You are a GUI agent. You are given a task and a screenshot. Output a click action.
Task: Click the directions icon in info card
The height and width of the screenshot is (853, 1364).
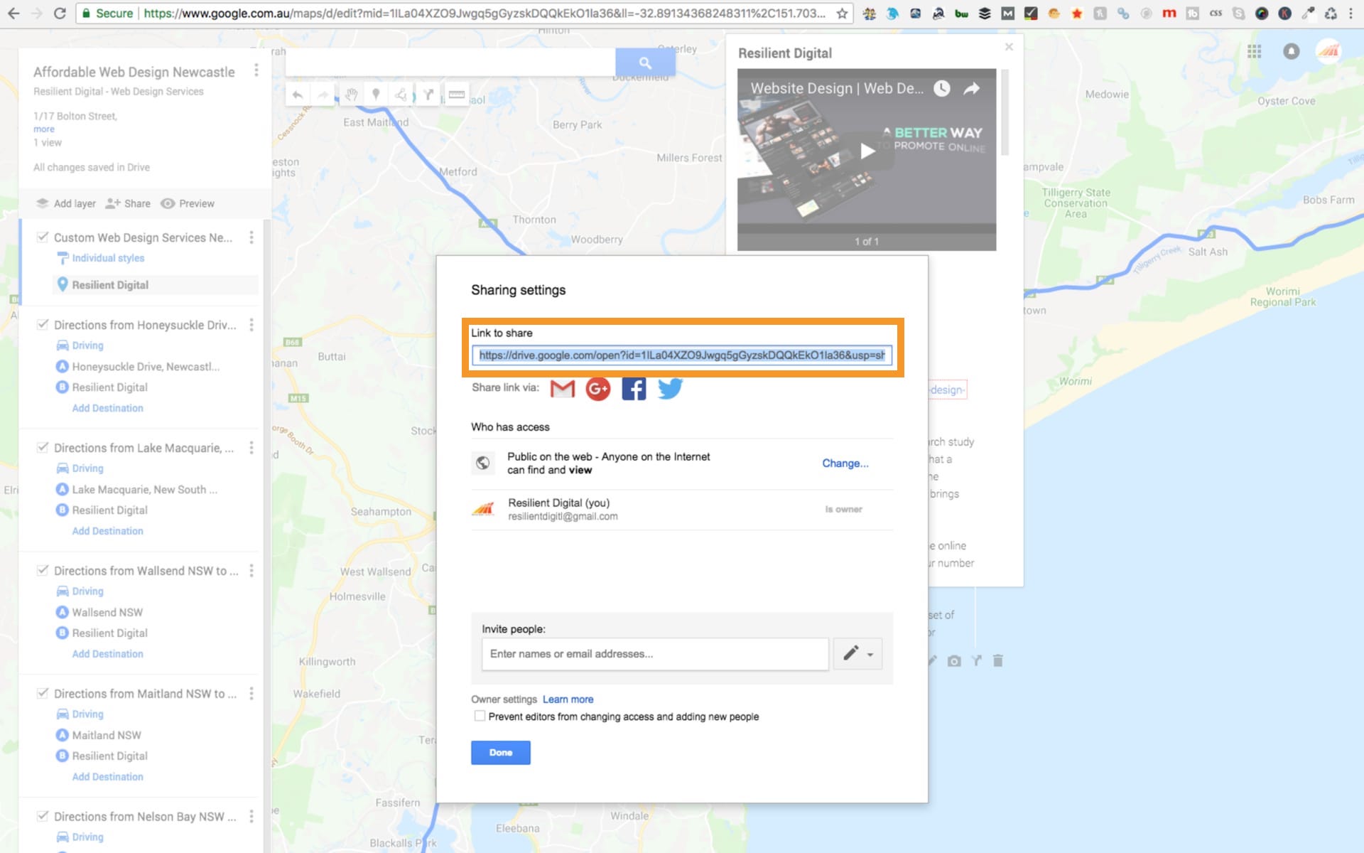pos(977,661)
